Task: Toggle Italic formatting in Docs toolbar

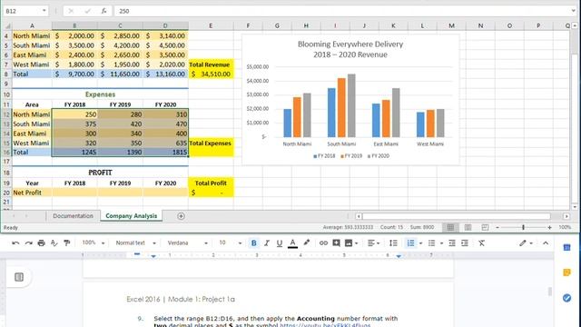Action: (x=266, y=243)
